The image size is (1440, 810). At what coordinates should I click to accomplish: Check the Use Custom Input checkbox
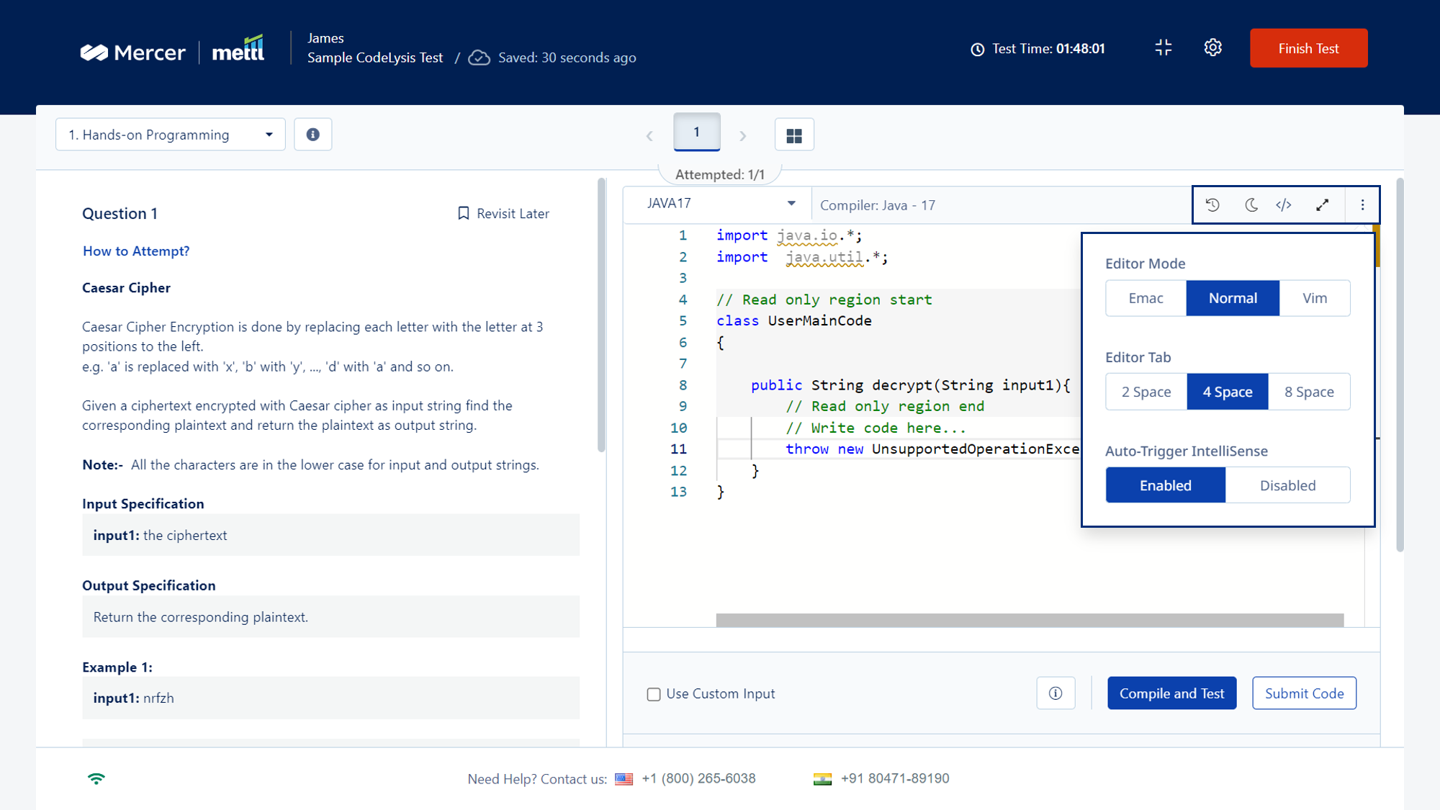tap(654, 694)
